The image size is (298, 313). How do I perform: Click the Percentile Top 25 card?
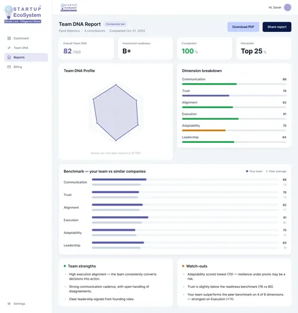[x=264, y=48]
